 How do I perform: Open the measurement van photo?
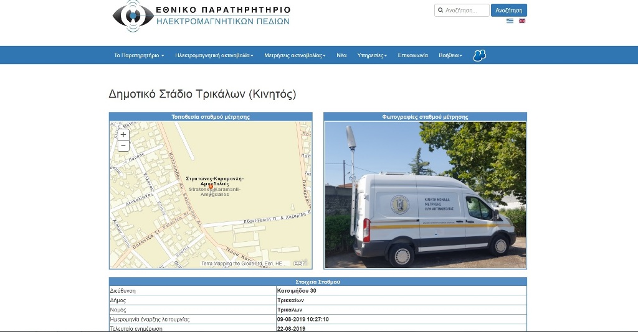(x=425, y=195)
